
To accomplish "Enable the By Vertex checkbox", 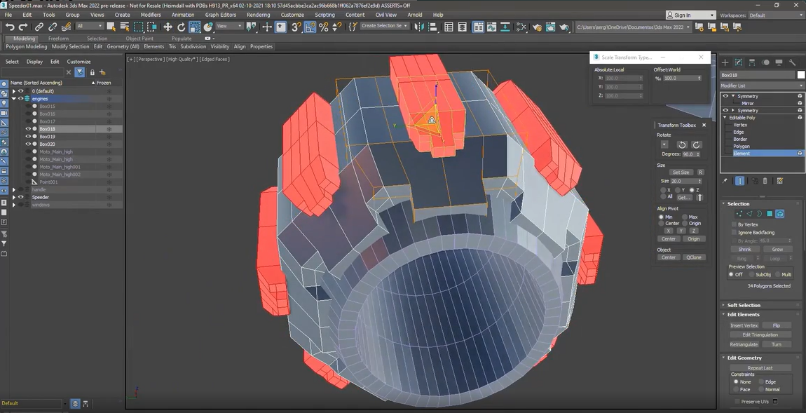I will 734,225.
